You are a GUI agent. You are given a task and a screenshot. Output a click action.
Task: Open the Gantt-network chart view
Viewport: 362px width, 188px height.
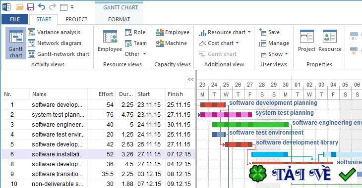[59, 54]
